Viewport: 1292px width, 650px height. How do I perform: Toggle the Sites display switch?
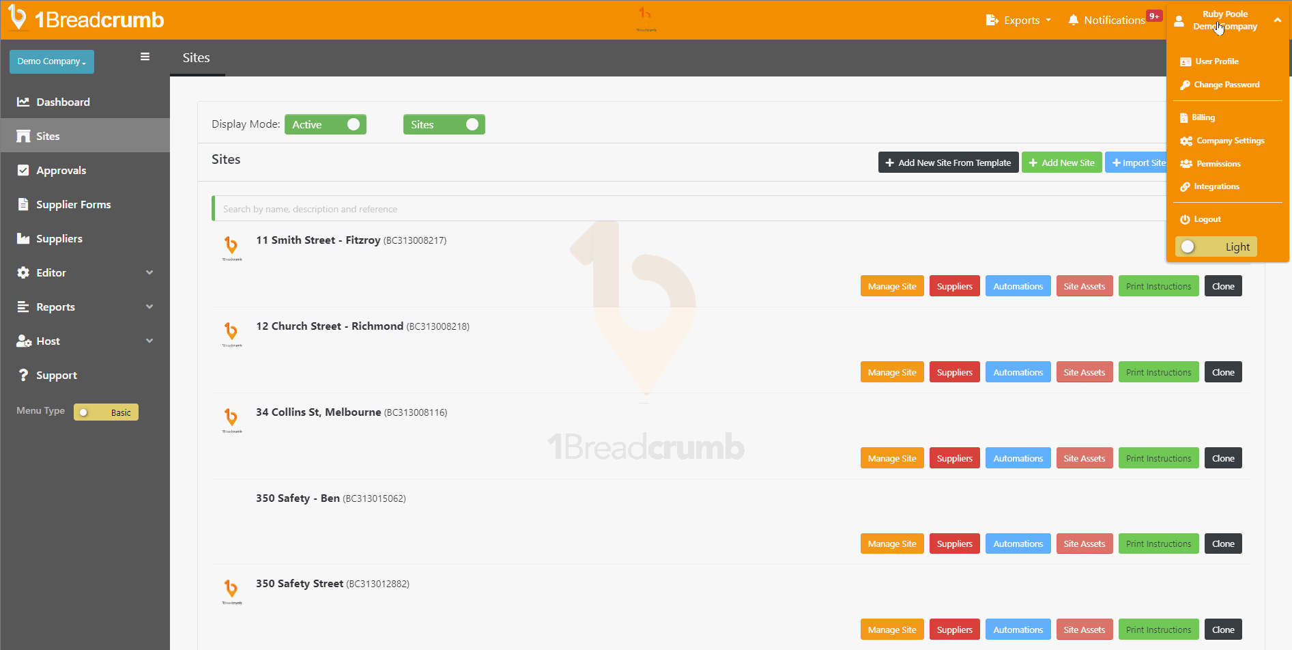tap(444, 124)
